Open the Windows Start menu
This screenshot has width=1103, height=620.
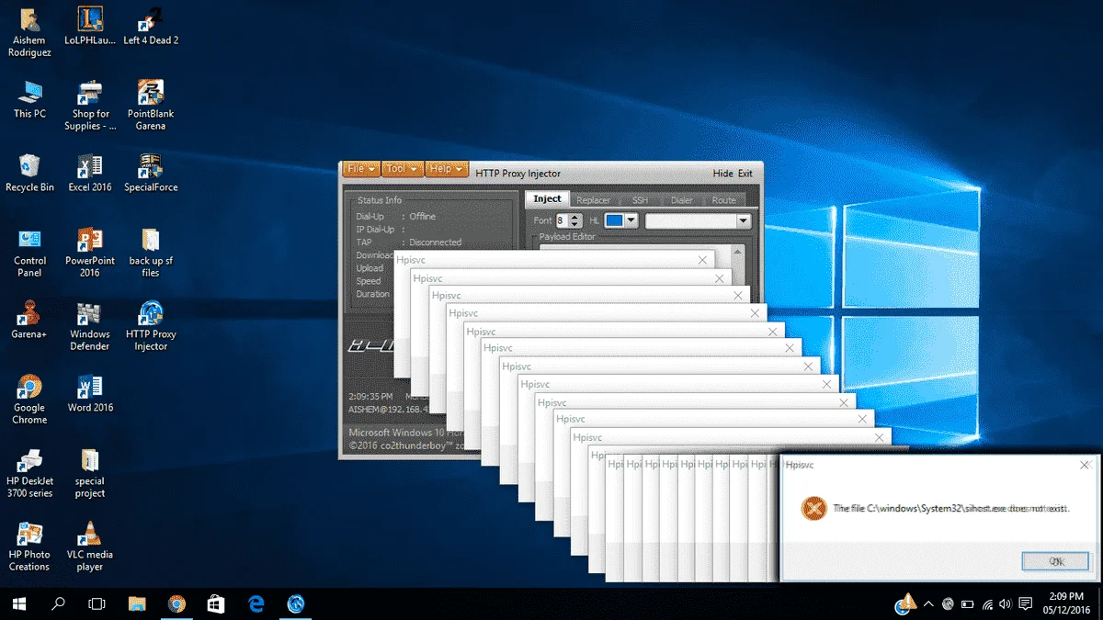pos(18,603)
